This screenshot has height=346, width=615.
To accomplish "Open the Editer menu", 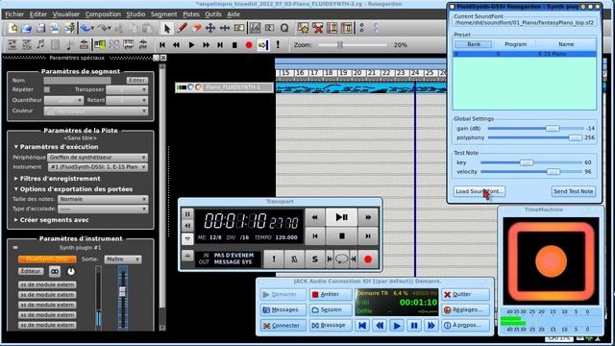I will coord(38,14).
